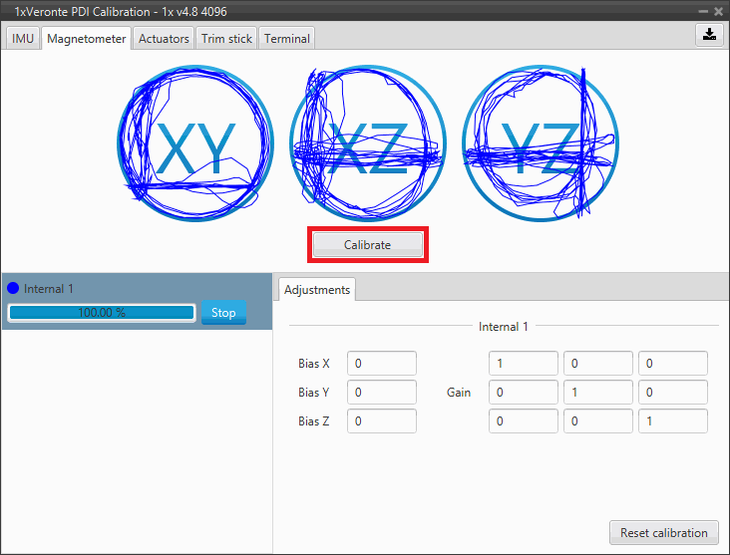The image size is (730, 555).
Task: Switch to the IMU tab
Action: tap(23, 39)
